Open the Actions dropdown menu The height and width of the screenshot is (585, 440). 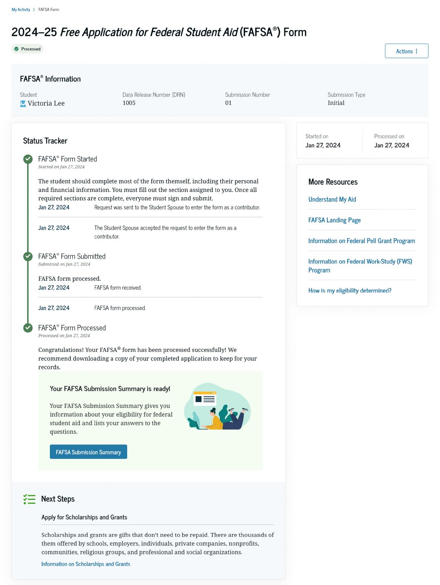407,51
